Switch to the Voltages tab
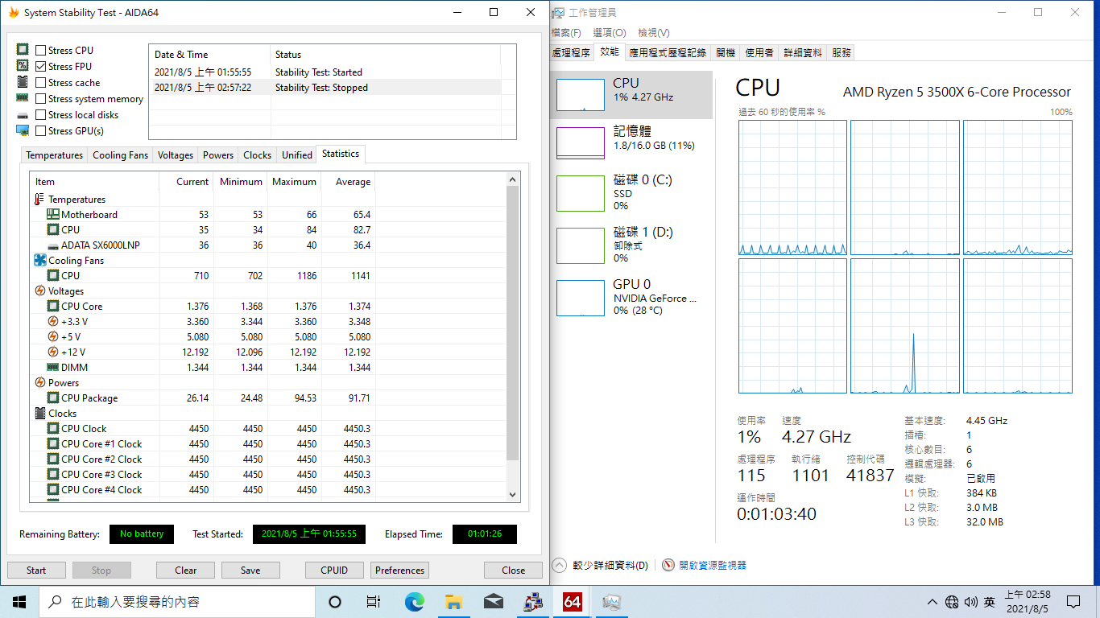Viewport: 1100px width, 618px height. coord(176,154)
